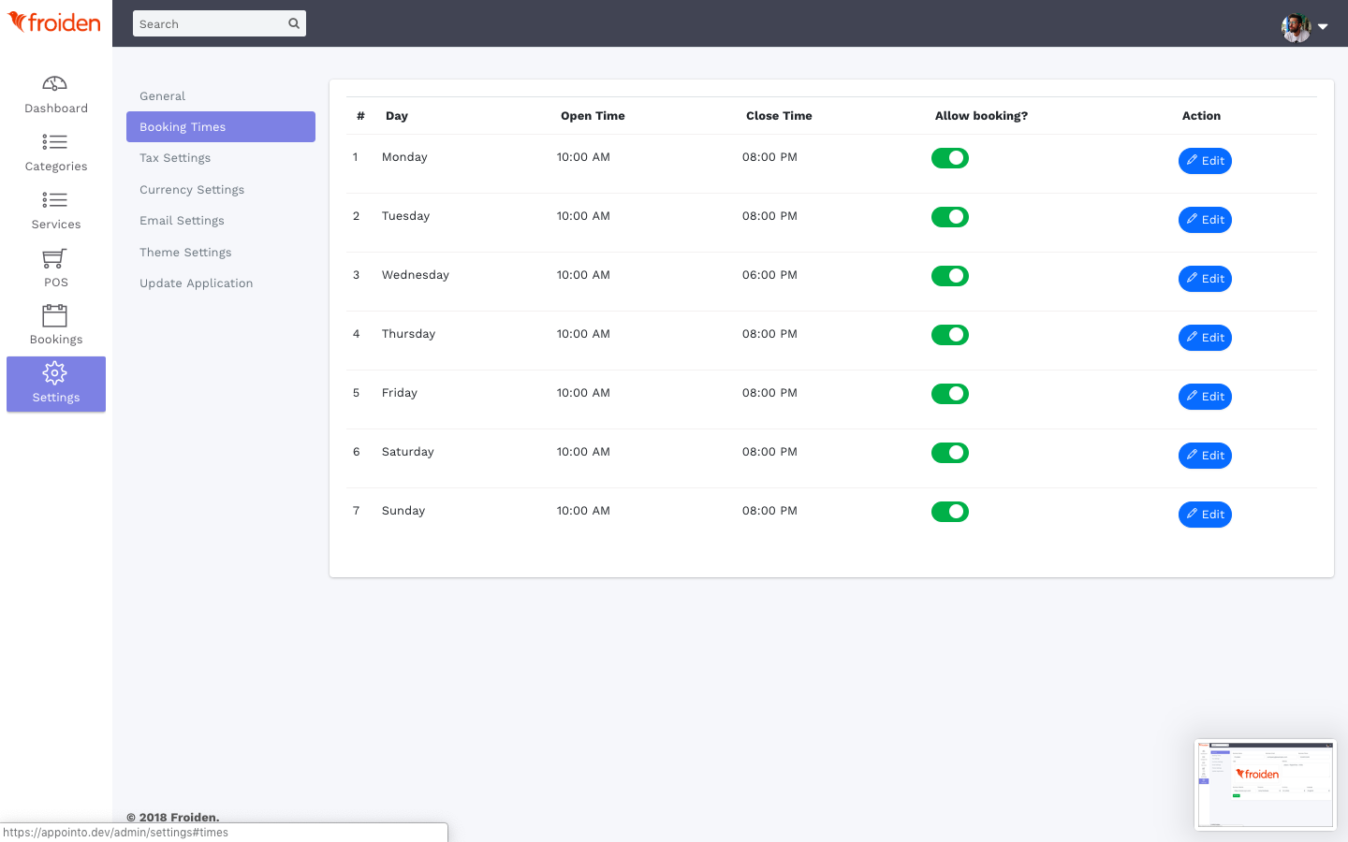The image size is (1348, 842).
Task: Open the Dashboard gauge icon
Action: point(55,84)
